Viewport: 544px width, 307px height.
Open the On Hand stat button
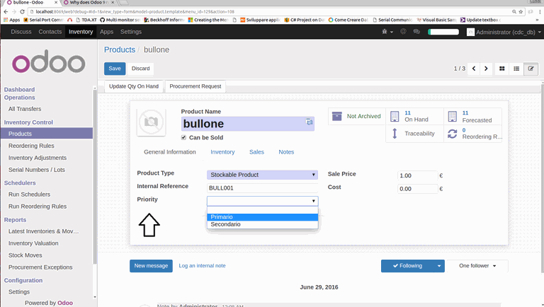(414, 117)
